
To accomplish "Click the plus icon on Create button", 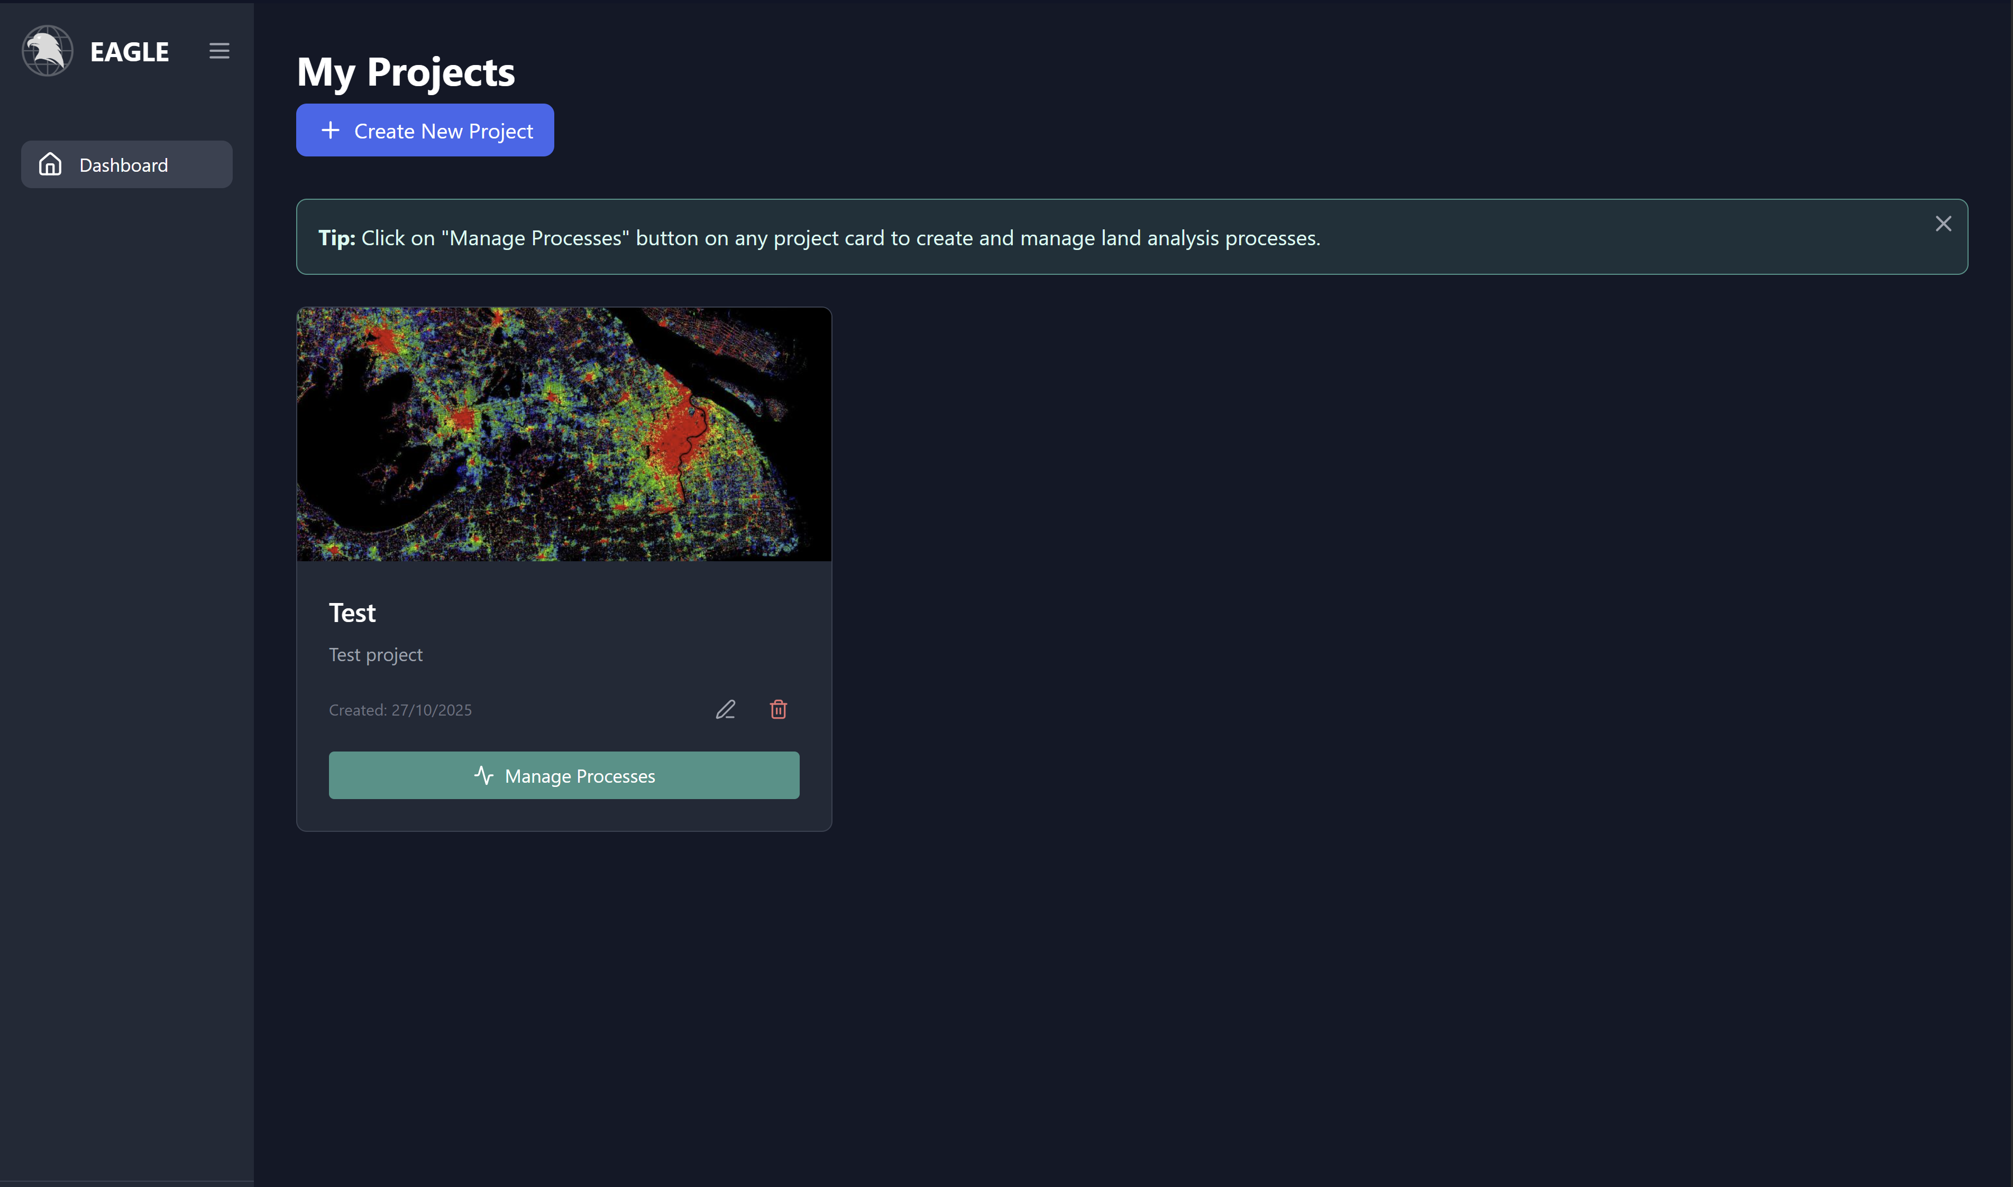I will (x=331, y=131).
